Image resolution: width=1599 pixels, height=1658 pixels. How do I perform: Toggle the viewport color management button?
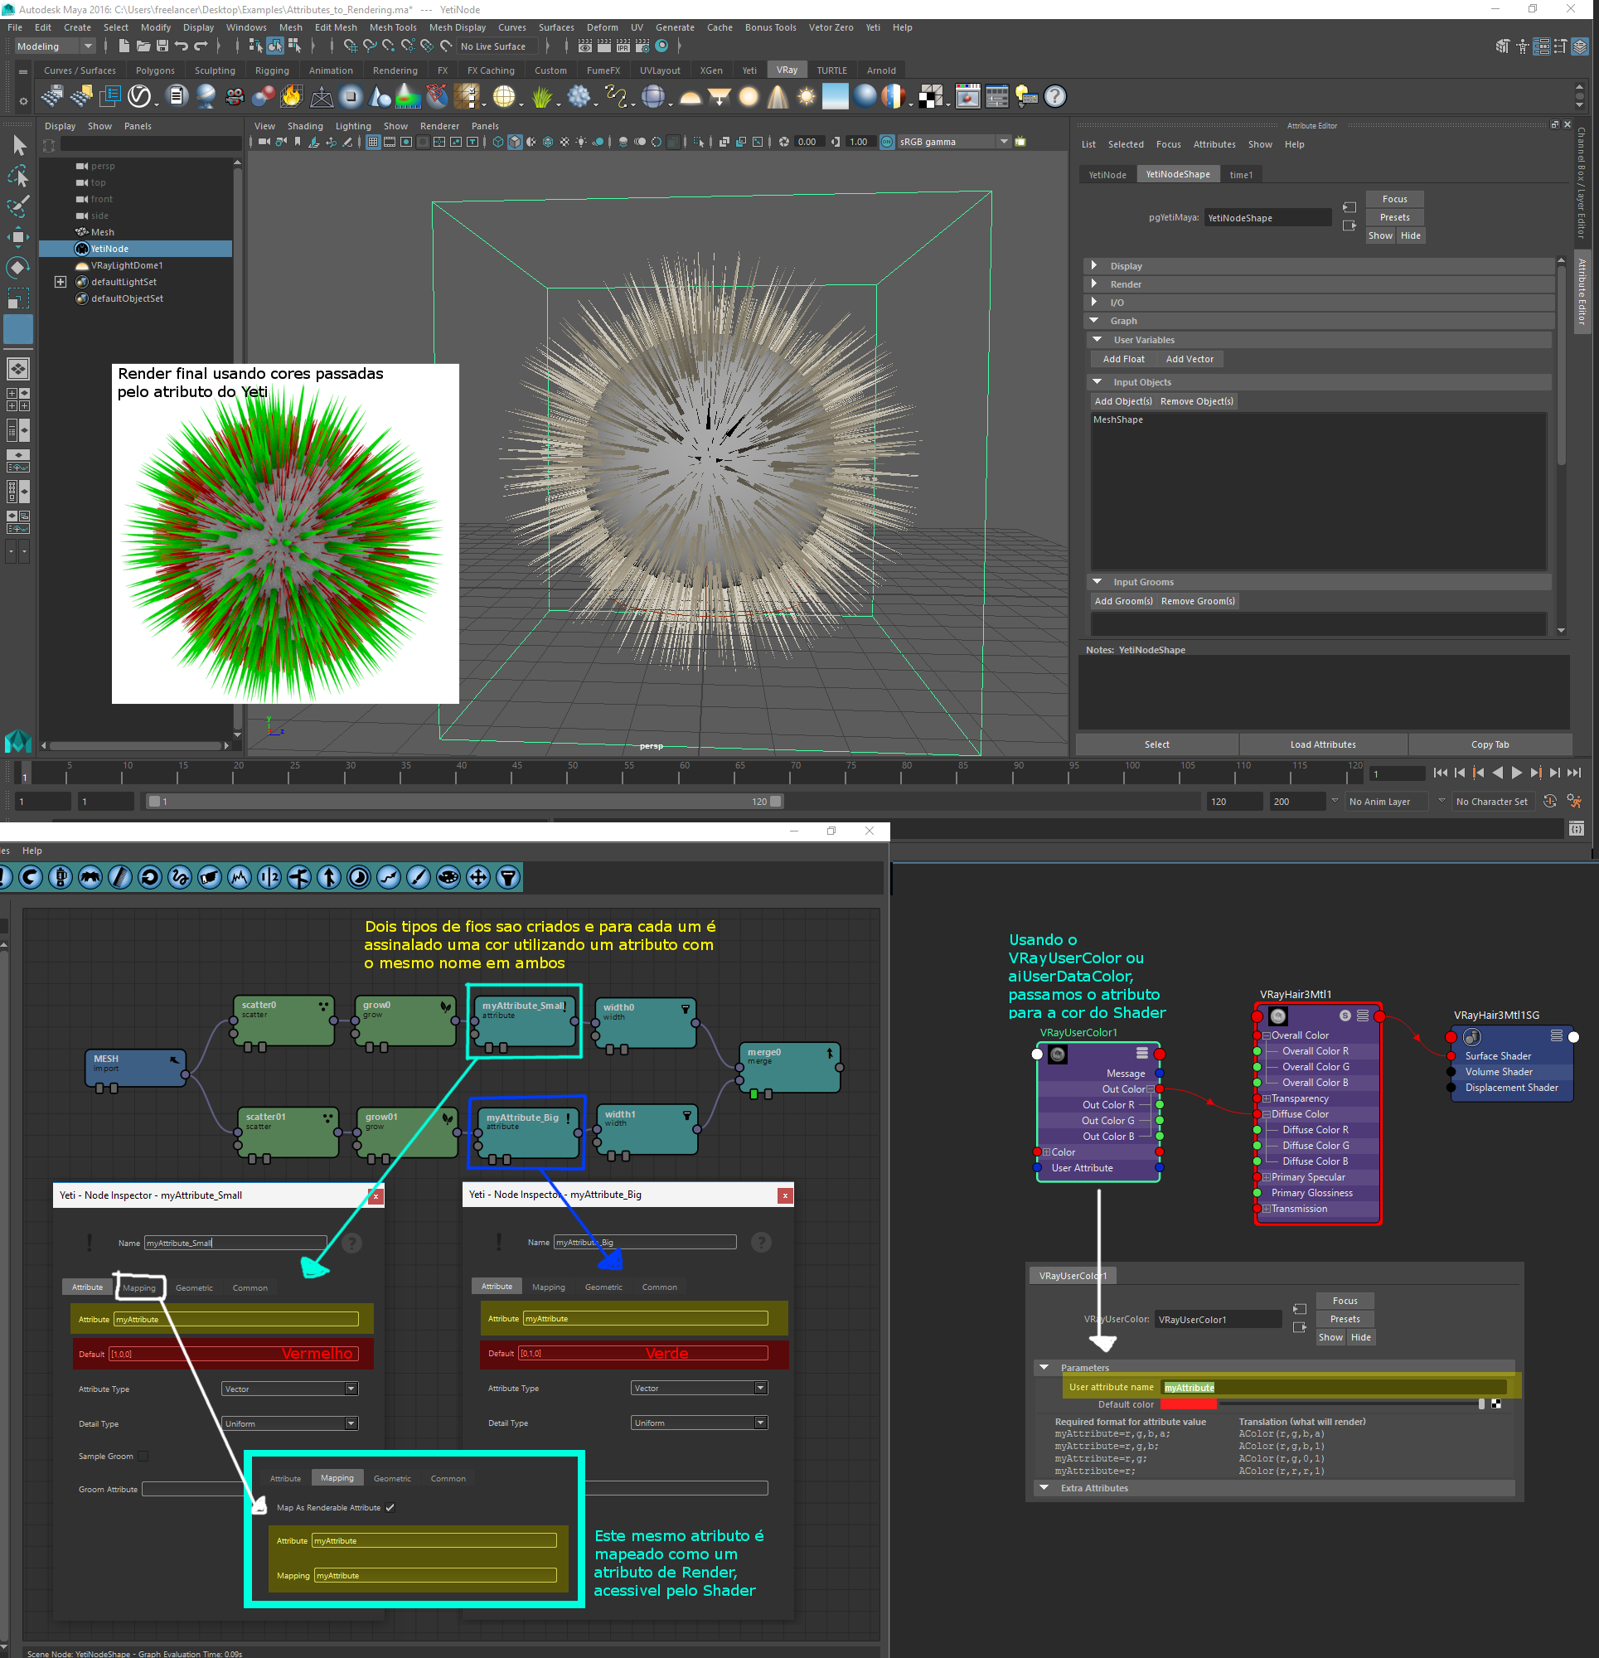pyautogui.click(x=887, y=142)
